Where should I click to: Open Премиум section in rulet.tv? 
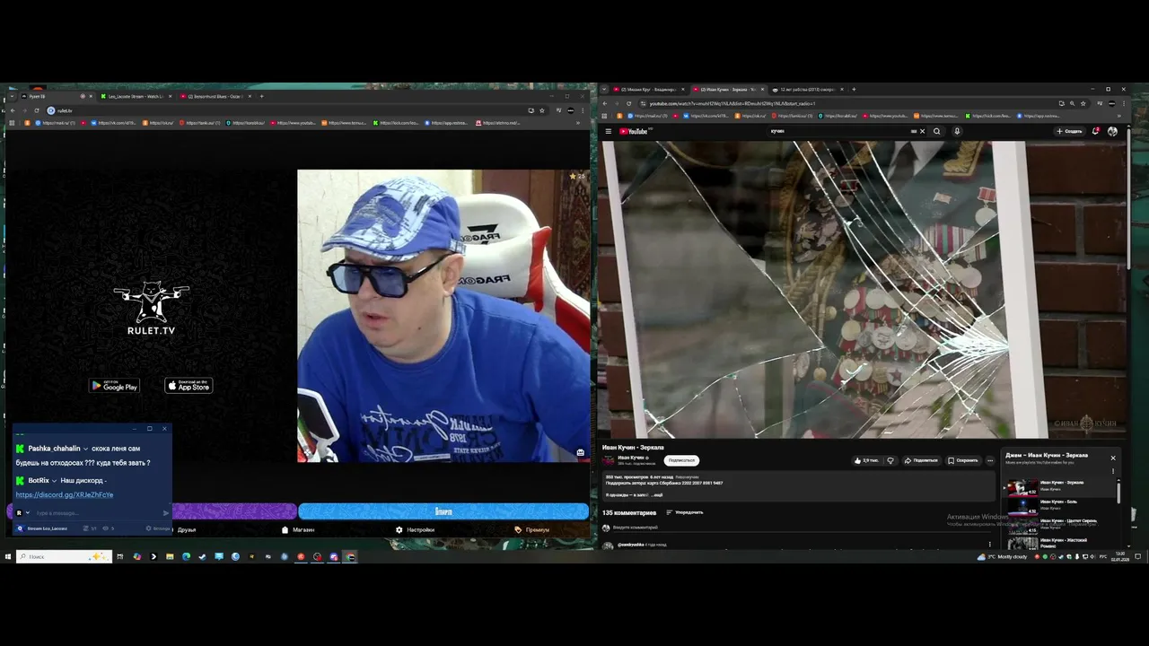click(x=532, y=529)
